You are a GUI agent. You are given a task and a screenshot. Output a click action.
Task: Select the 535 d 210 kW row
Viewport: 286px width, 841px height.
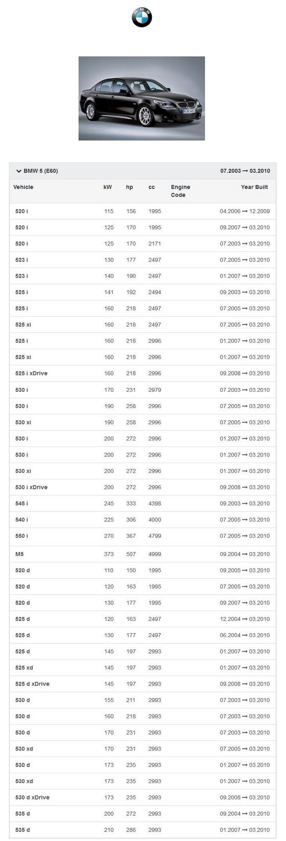(x=143, y=830)
